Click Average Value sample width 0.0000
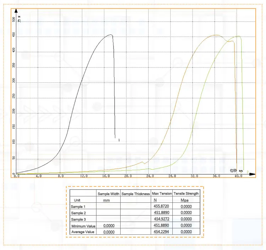 point(109,232)
